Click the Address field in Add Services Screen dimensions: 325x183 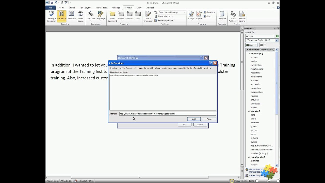(x=168, y=114)
